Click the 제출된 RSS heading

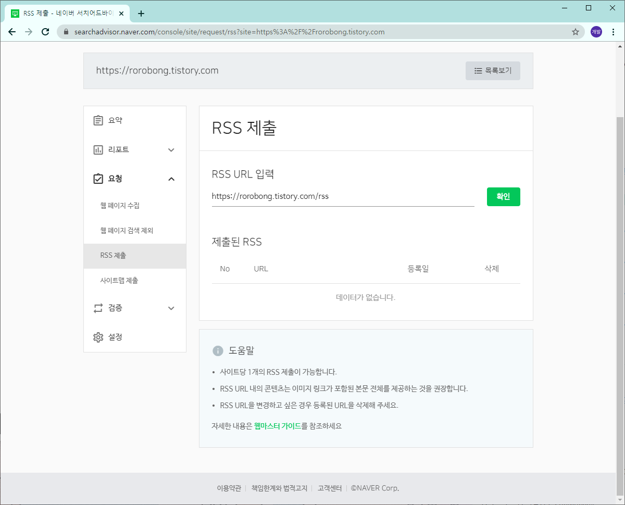(x=237, y=242)
